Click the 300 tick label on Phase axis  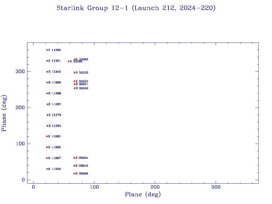pyautogui.click(x=20, y=71)
